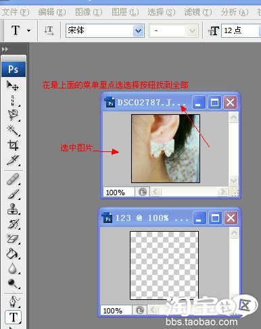261x329 pixels.
Task: Select the Move tool
Action: [13, 86]
